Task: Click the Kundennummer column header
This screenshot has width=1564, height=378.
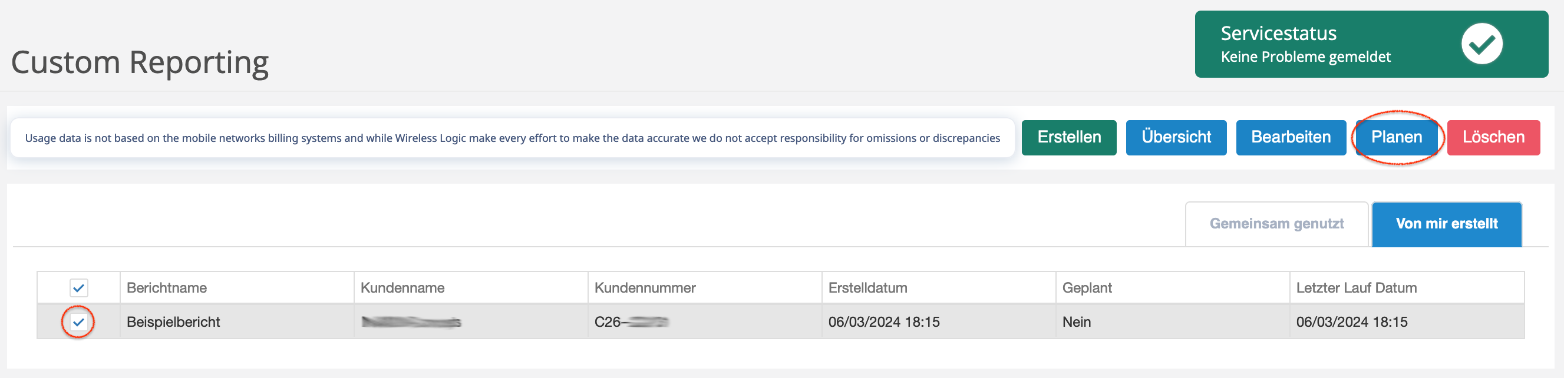Action: point(644,287)
